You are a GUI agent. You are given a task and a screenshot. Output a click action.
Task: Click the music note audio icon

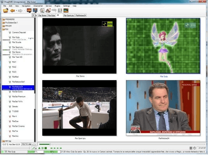tap(33, 148)
